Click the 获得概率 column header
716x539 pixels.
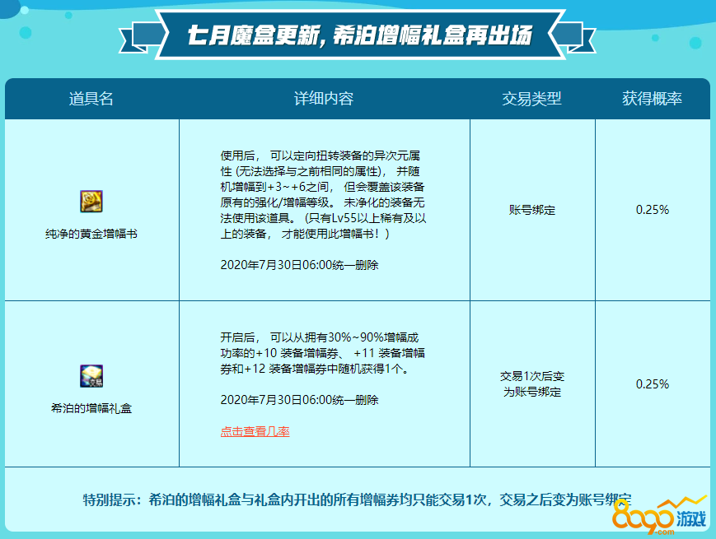click(x=652, y=99)
